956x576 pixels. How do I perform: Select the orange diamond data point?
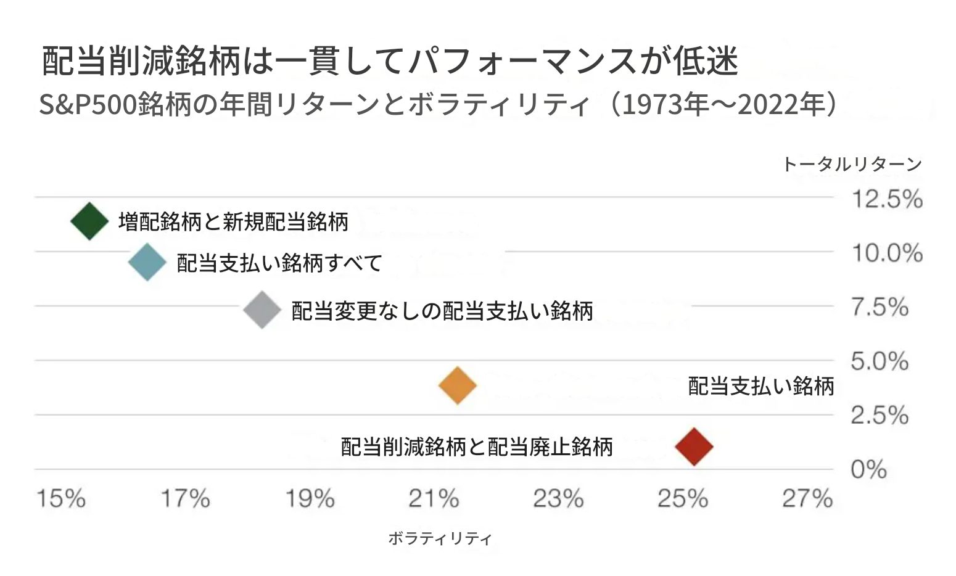[x=458, y=385]
